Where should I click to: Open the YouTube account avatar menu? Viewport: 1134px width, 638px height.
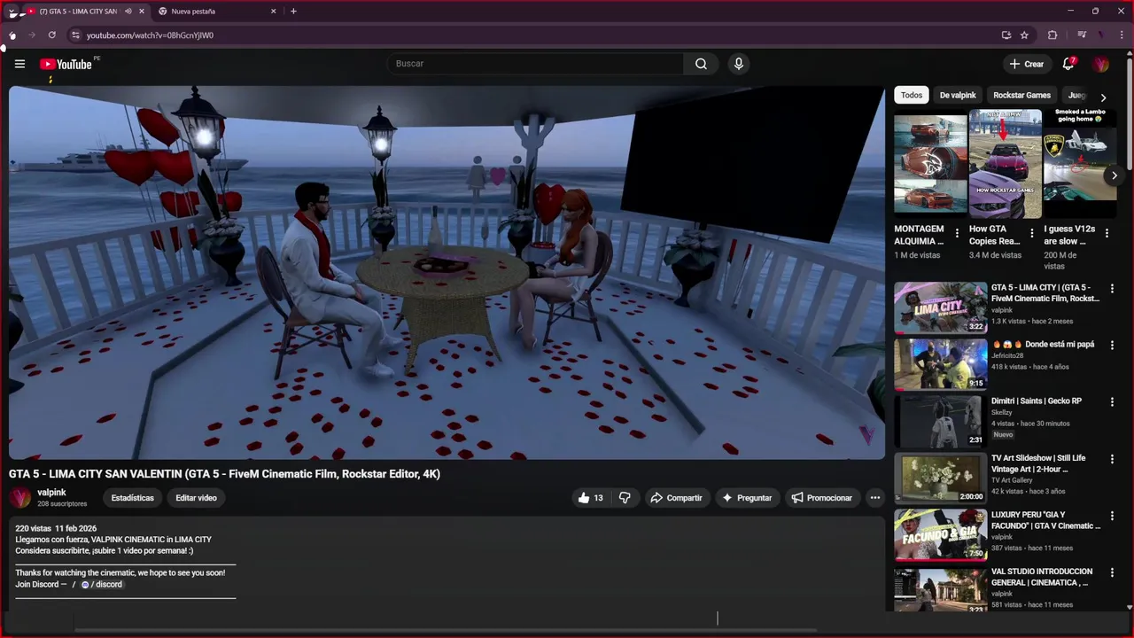pyautogui.click(x=1100, y=64)
